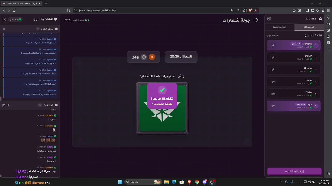Open the Windows Start menu
Image resolution: width=332 pixels, height=186 pixels.
120,182
